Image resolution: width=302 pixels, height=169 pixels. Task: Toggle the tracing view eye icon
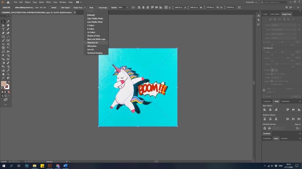click(x=299, y=30)
